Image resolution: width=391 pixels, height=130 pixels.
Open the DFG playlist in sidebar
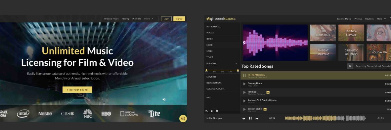click(208, 97)
